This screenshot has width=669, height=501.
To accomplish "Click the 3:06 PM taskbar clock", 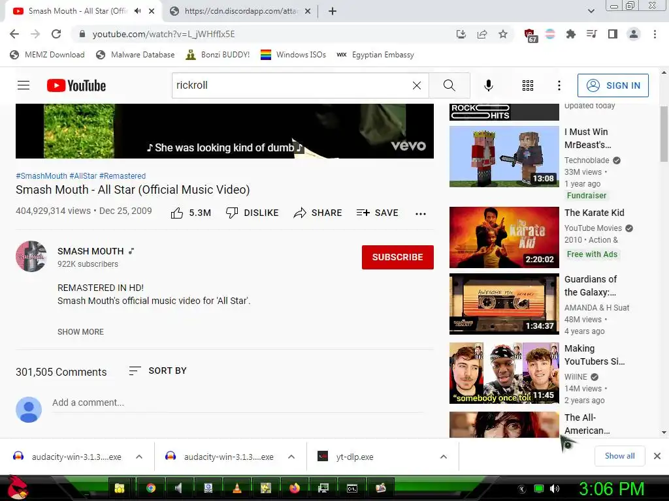I will pos(611,489).
